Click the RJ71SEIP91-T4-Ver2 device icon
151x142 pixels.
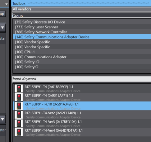[x=19, y=115]
